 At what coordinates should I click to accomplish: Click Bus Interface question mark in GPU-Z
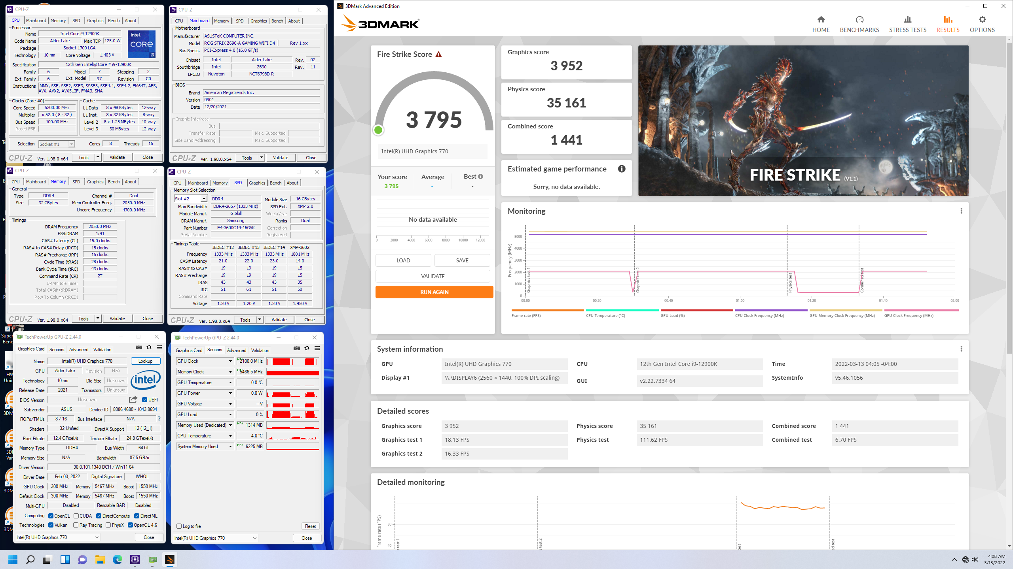[x=159, y=419]
